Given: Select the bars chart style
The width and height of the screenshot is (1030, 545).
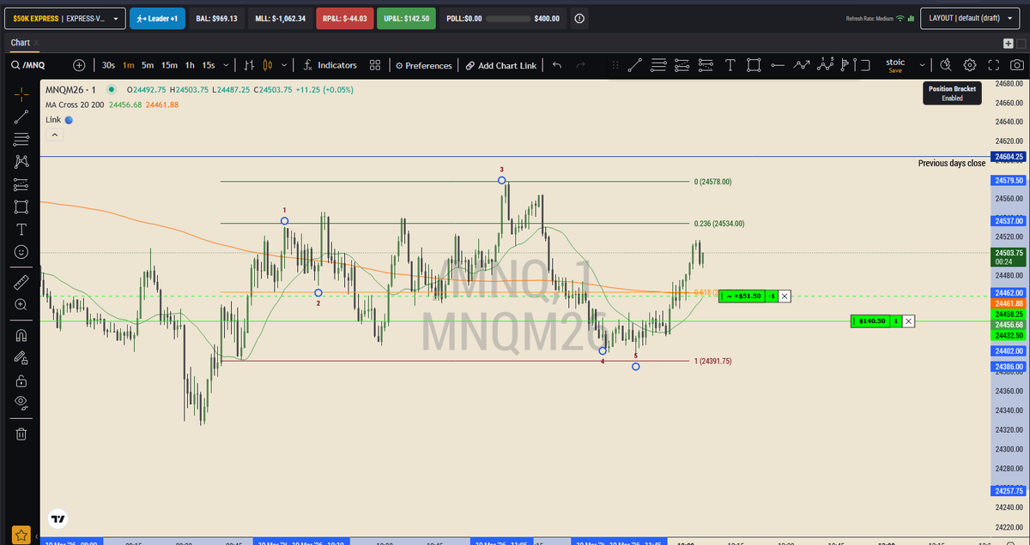Looking at the screenshot, I should click(249, 65).
